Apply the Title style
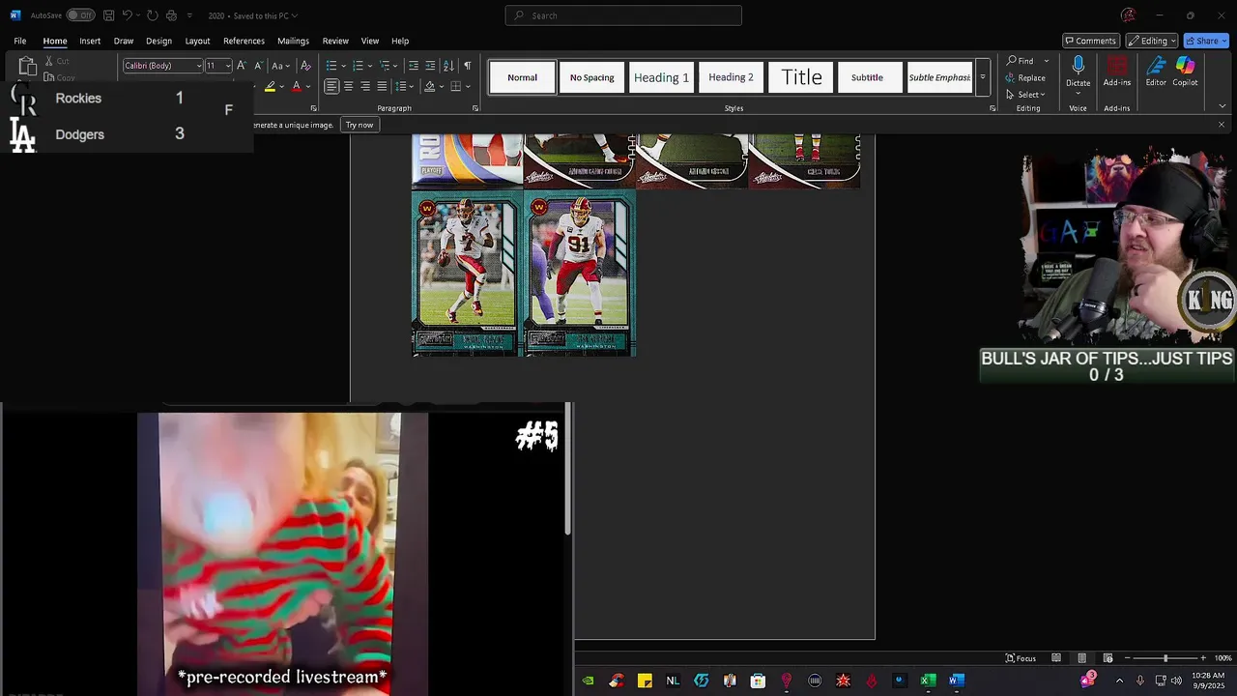The width and height of the screenshot is (1237, 696). click(x=801, y=77)
